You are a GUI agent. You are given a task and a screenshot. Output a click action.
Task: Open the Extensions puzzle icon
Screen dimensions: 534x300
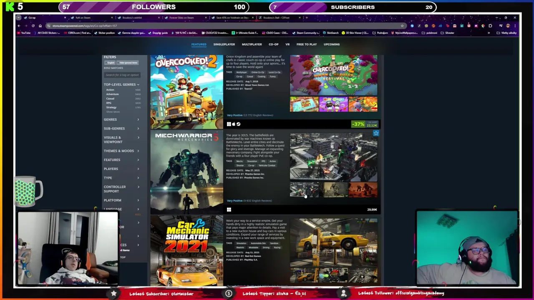tap(490, 26)
